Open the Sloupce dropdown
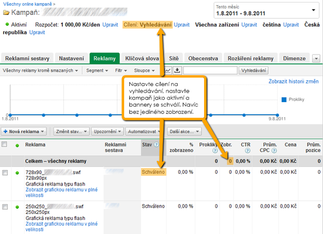 point(144,70)
